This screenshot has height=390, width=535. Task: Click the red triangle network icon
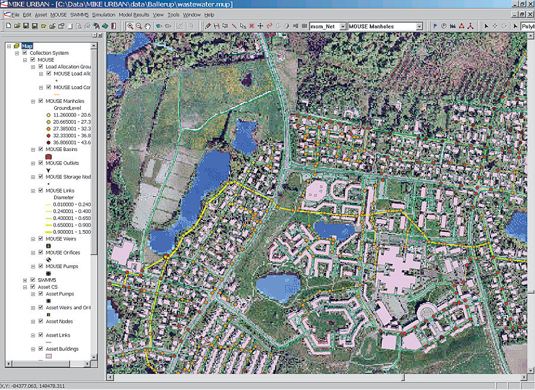click(x=461, y=26)
